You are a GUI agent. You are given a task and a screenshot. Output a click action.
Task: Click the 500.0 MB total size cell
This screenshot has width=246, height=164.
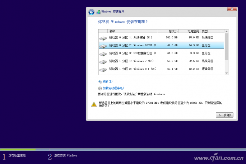pos(172,37)
